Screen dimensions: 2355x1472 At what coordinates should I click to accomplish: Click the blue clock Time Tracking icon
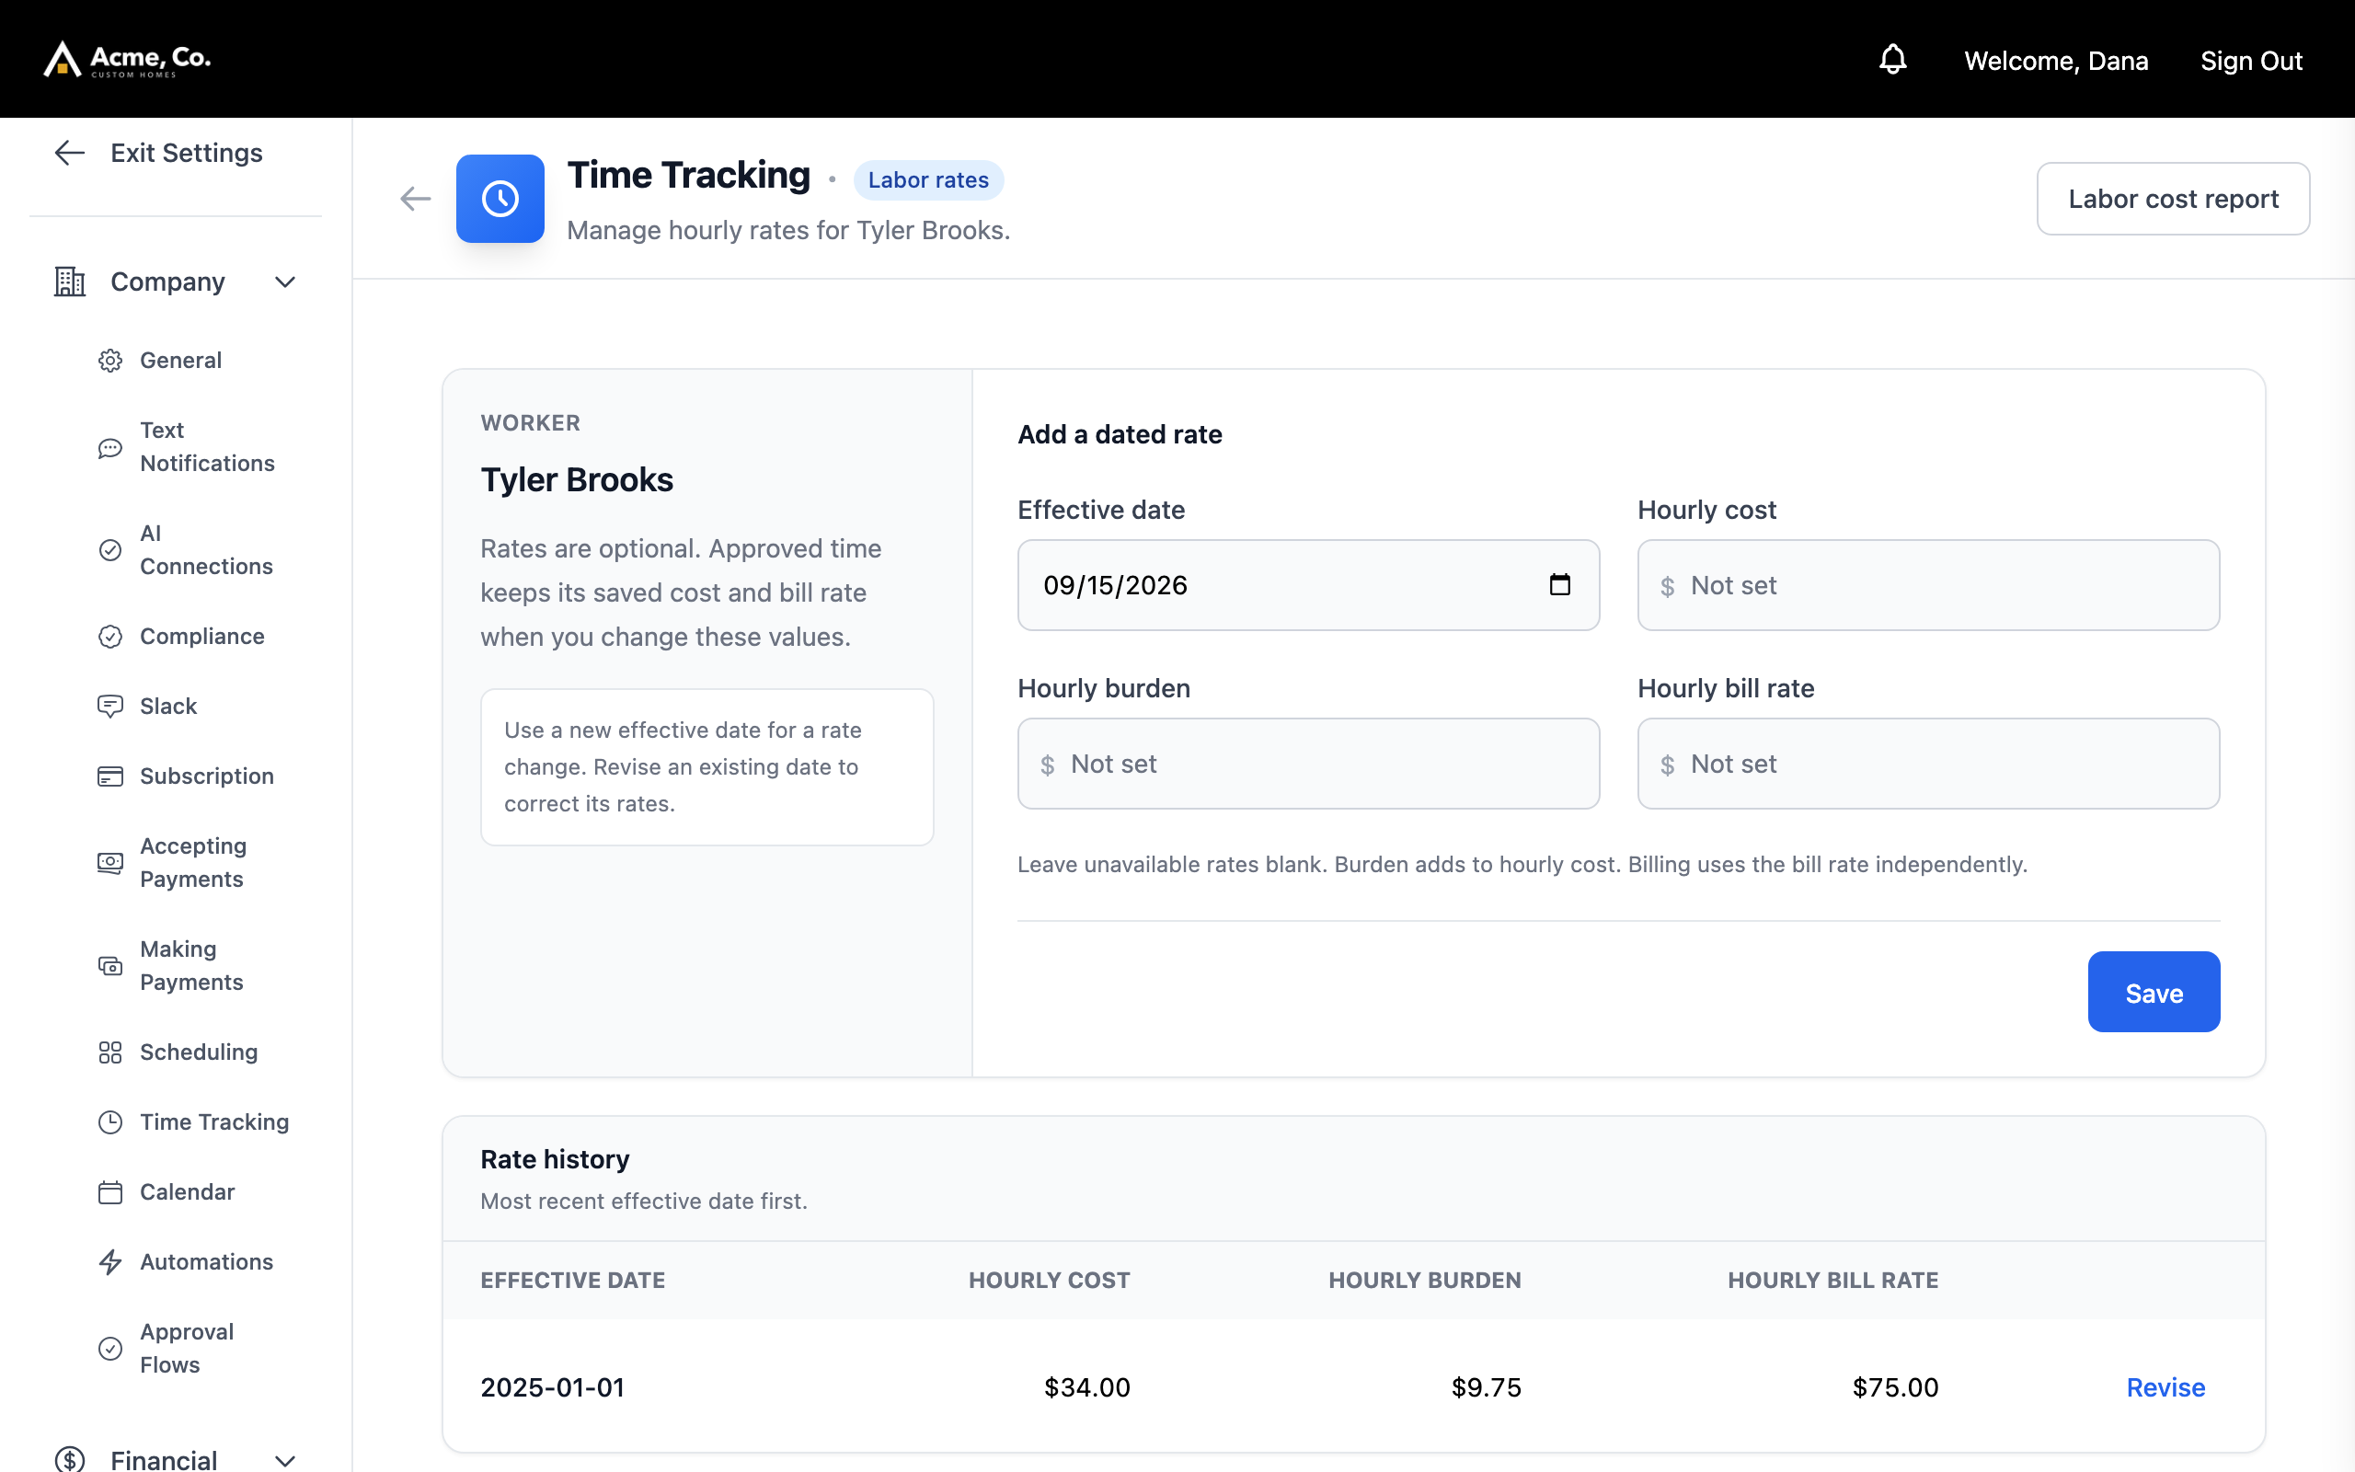point(500,199)
